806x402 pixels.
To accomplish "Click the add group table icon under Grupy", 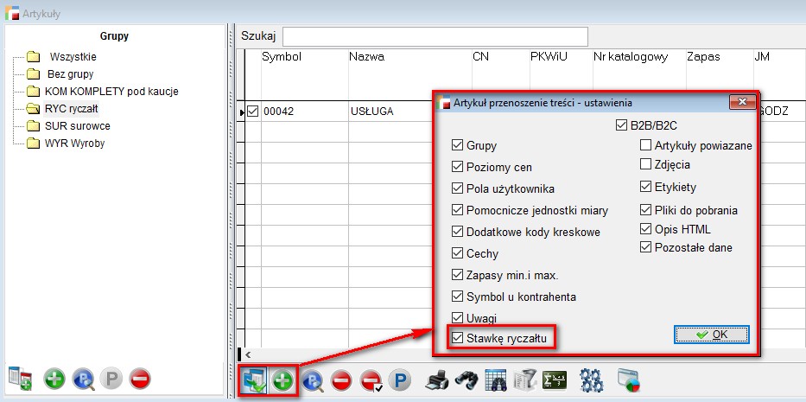I will (20, 379).
